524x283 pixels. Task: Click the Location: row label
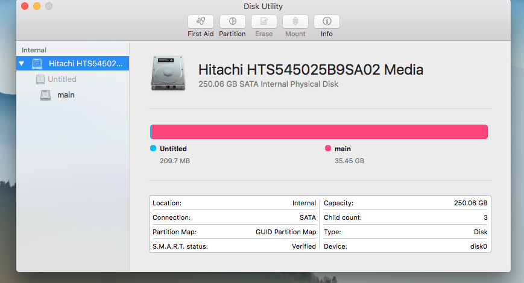click(167, 203)
